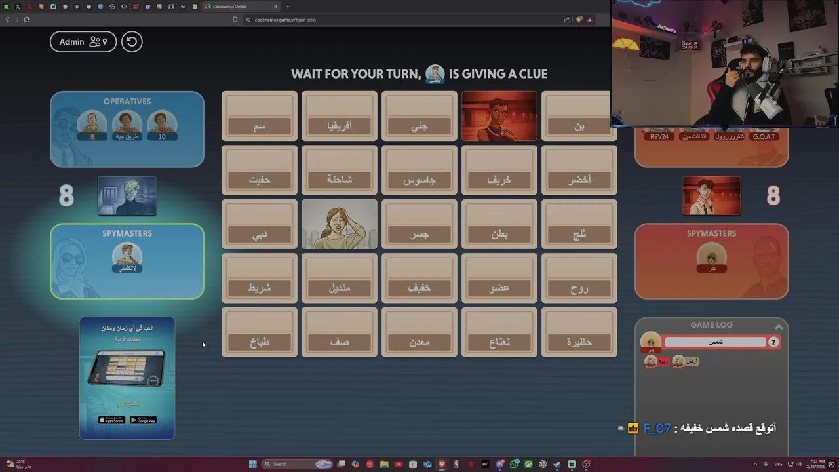Choose the بطن word card

(x=499, y=224)
